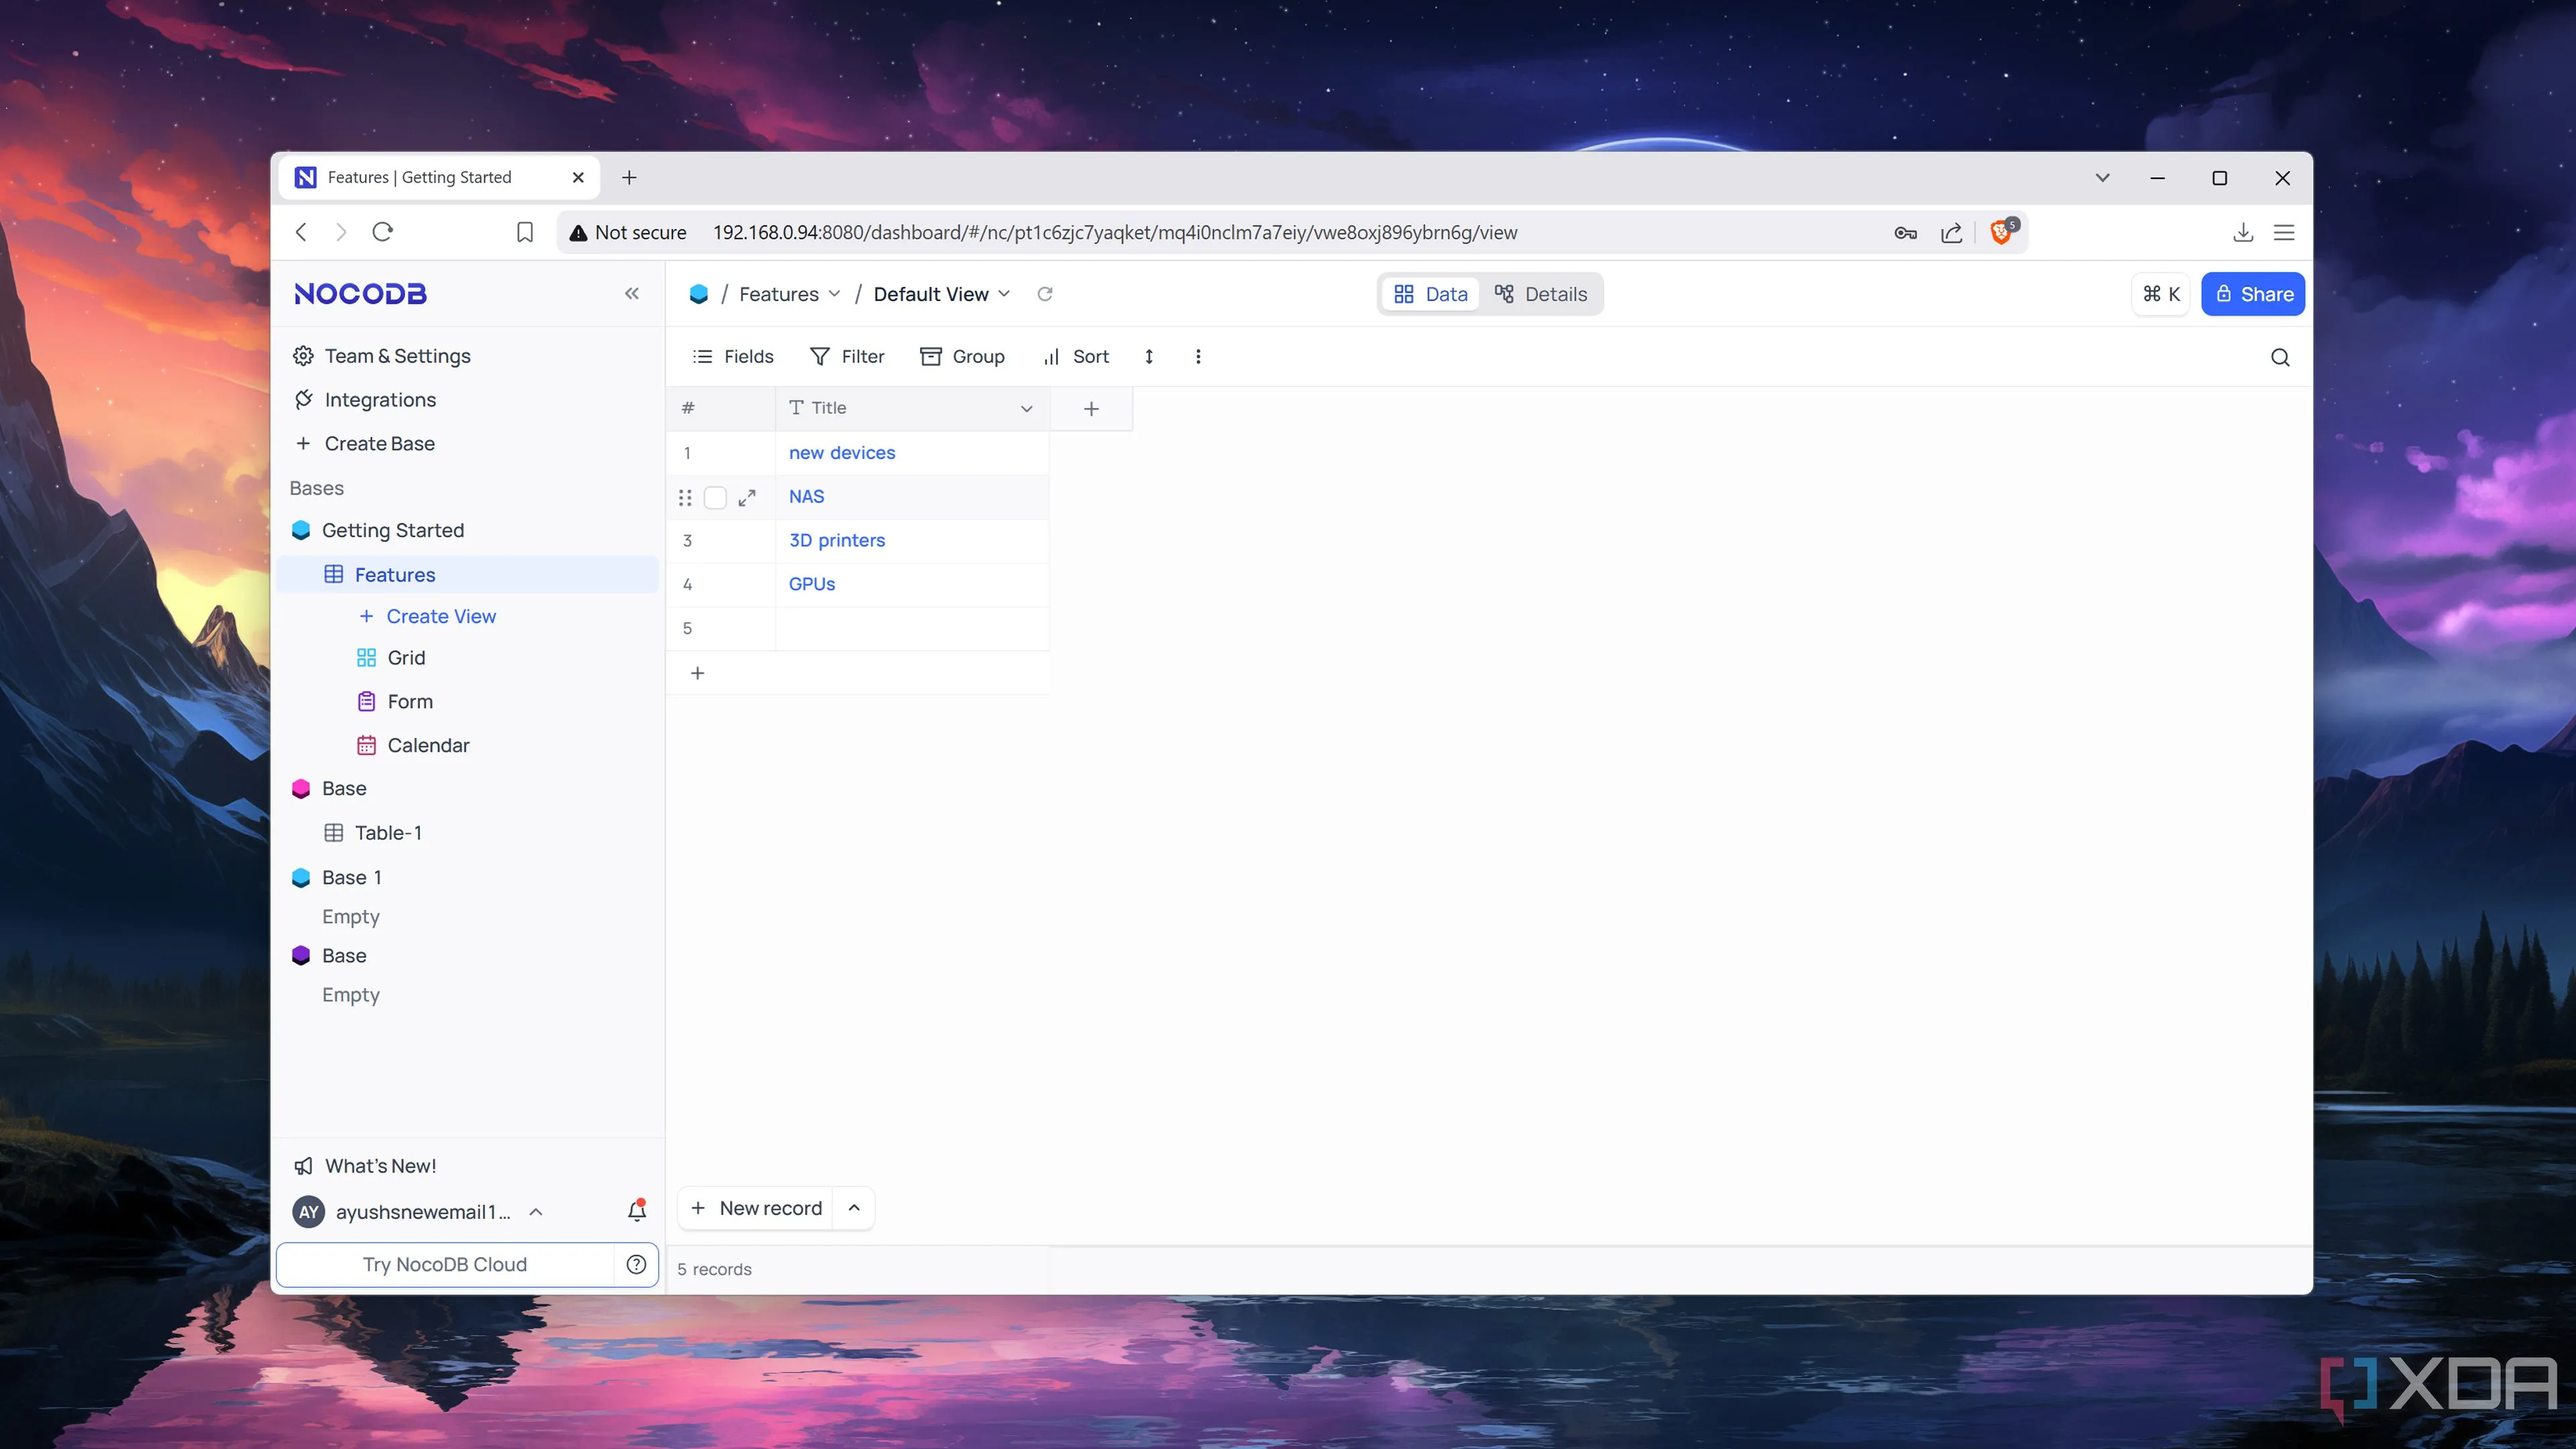Open a new browser tab
Screen dimensions: 2576x1449
click(629, 178)
